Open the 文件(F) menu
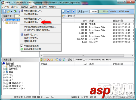The image size is (136, 100). click(6, 7)
